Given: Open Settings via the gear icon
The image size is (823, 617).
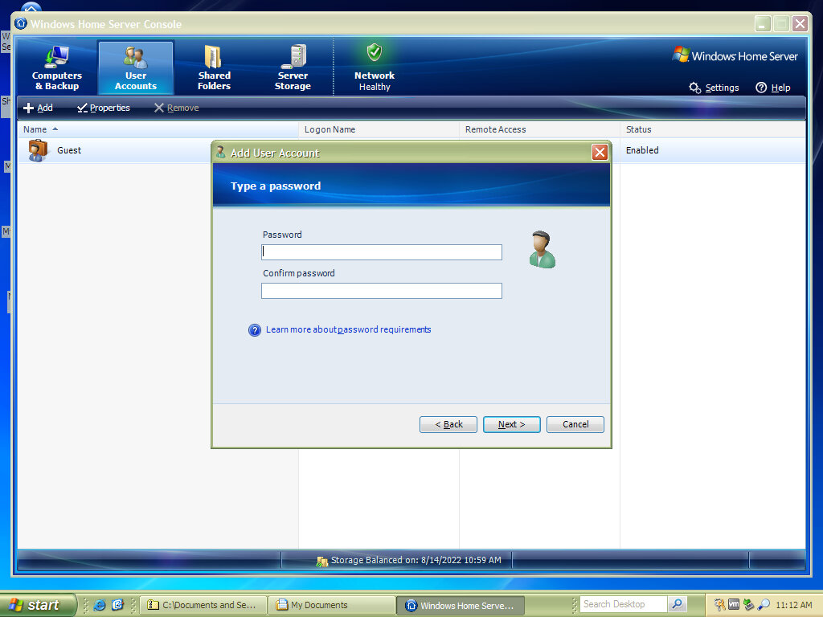Looking at the screenshot, I should pyautogui.click(x=695, y=88).
